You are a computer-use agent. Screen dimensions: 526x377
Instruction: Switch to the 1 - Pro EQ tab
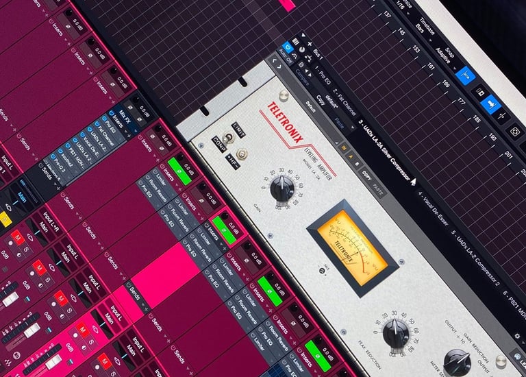tap(323, 75)
